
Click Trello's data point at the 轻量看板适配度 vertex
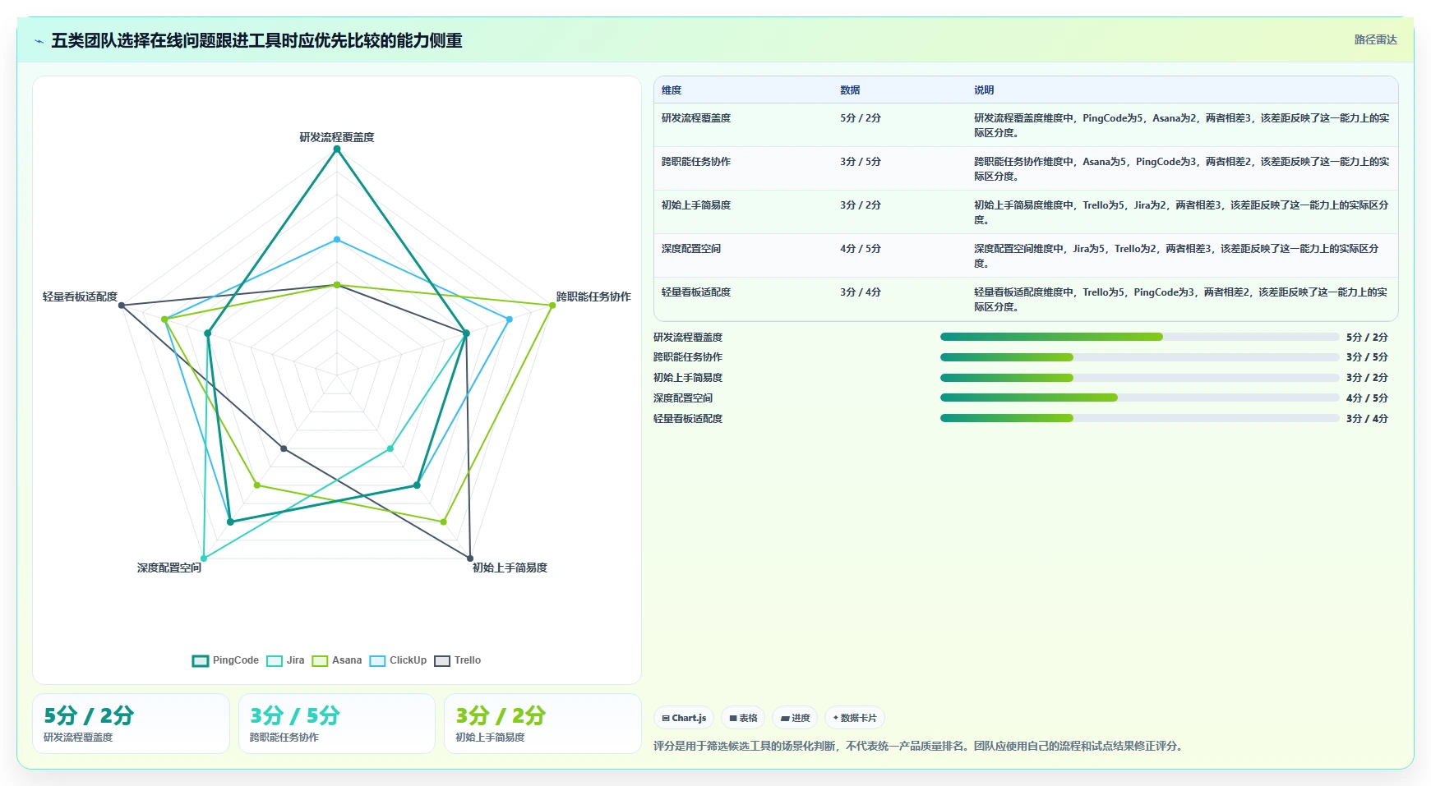[122, 306]
